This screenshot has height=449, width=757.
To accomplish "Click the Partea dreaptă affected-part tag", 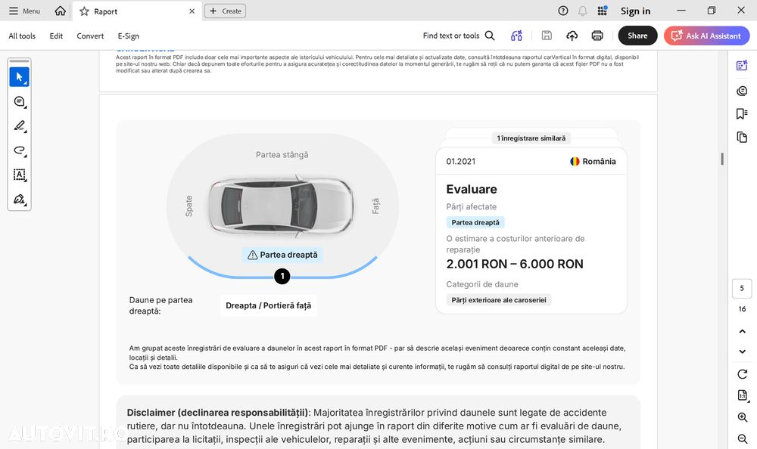I will click(475, 222).
